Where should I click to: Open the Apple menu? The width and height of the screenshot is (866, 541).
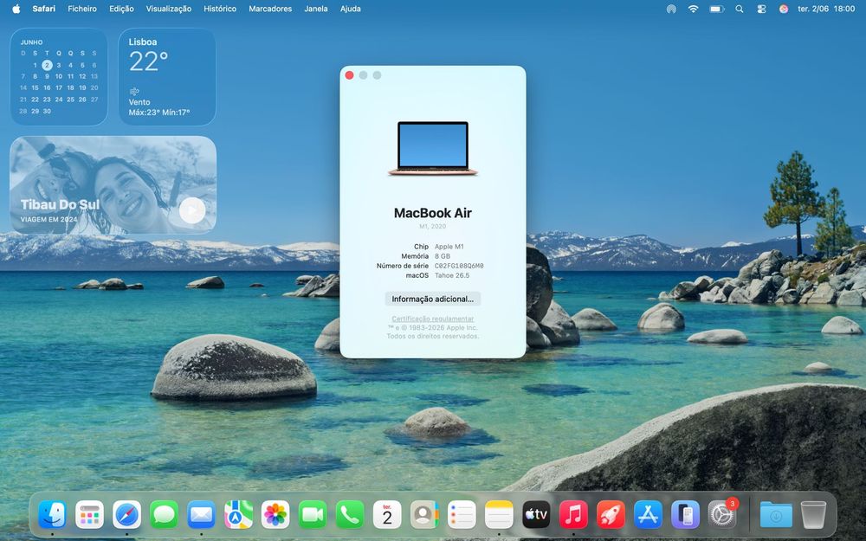pyautogui.click(x=16, y=9)
